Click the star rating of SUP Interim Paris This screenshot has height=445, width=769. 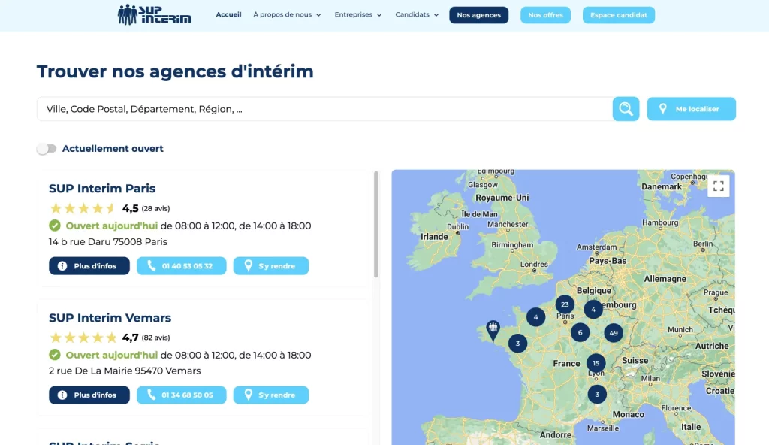point(83,209)
